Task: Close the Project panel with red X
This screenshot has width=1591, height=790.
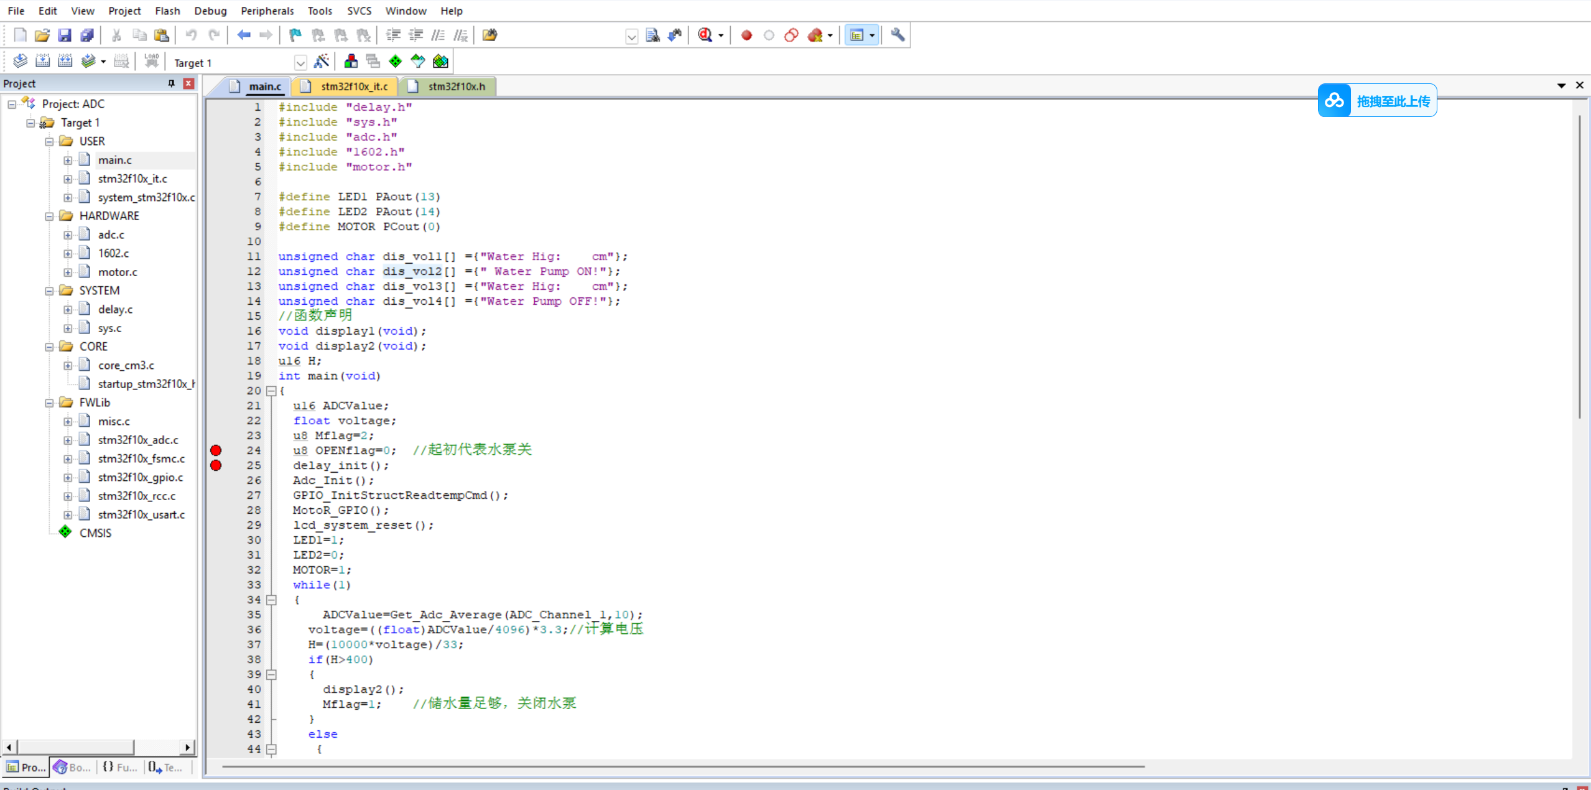Action: coord(188,83)
